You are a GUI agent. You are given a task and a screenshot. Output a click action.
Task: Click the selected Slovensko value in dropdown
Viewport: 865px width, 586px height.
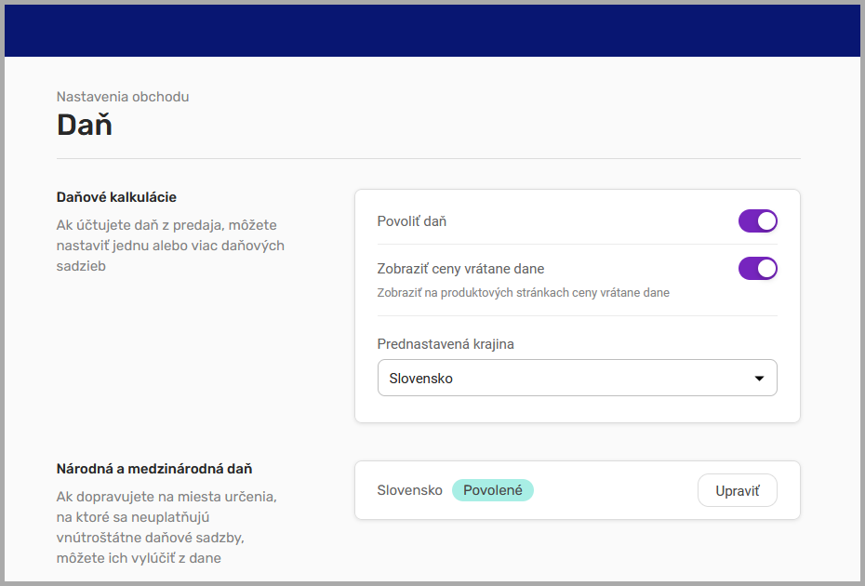coord(420,379)
